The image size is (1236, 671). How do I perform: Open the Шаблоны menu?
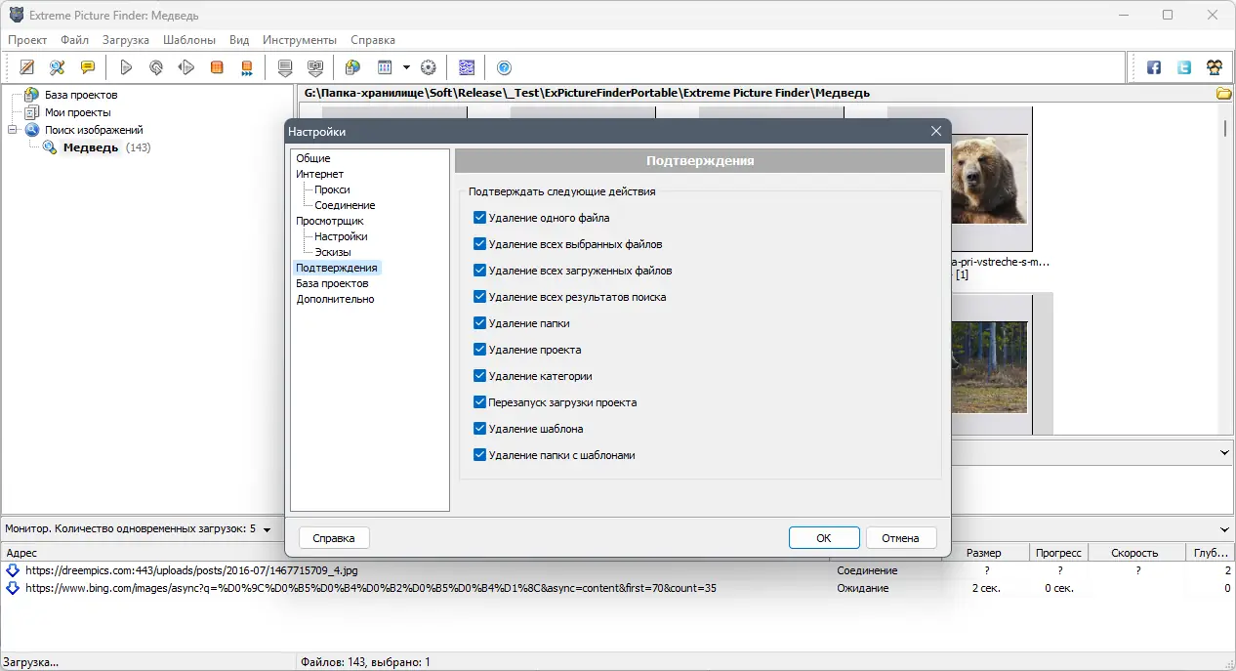click(x=188, y=40)
